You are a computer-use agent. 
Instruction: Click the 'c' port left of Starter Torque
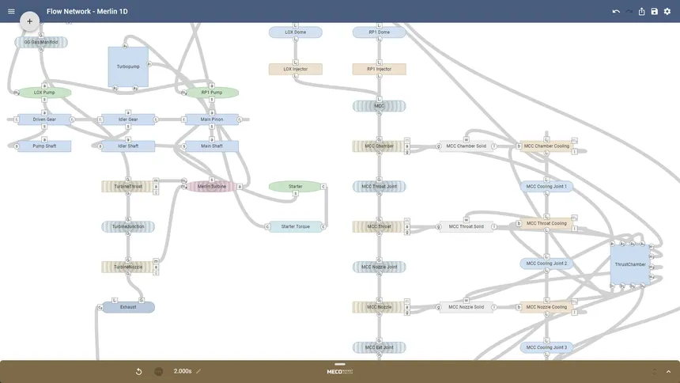[267, 226]
